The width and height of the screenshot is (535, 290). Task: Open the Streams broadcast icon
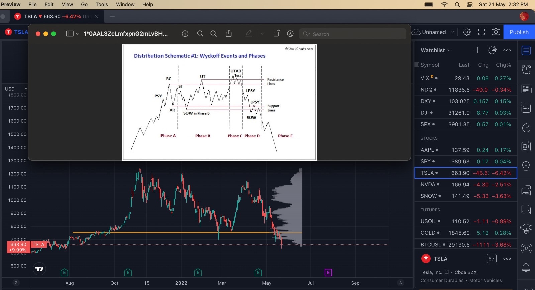(x=526, y=248)
